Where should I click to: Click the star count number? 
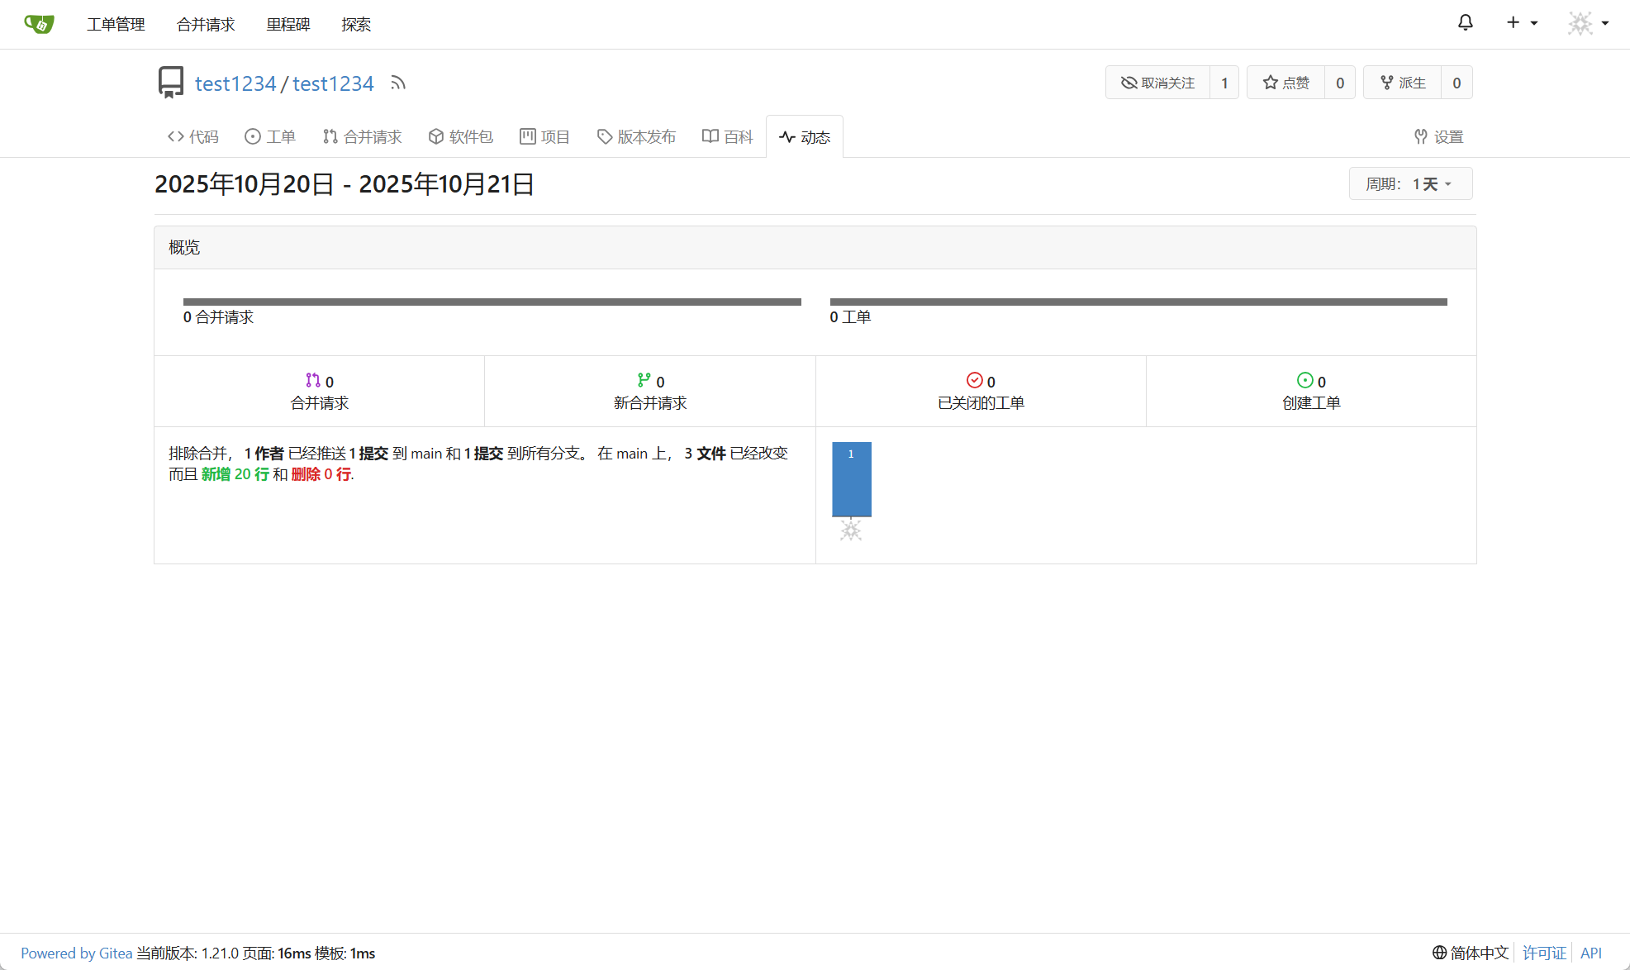(1339, 83)
